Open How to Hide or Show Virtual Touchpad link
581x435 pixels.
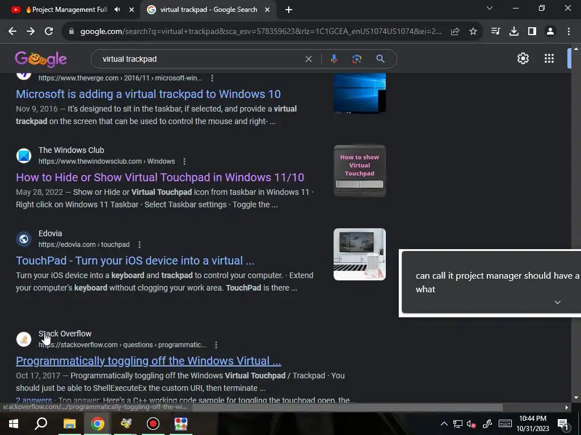pos(160,177)
